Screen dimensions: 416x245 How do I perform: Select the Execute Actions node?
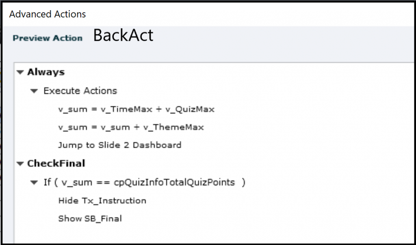pyautogui.click(x=80, y=91)
